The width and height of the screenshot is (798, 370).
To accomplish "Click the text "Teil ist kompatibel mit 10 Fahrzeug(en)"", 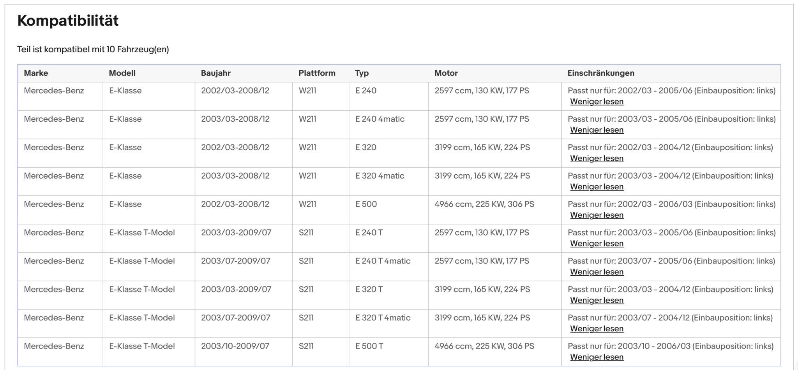I will click(93, 50).
